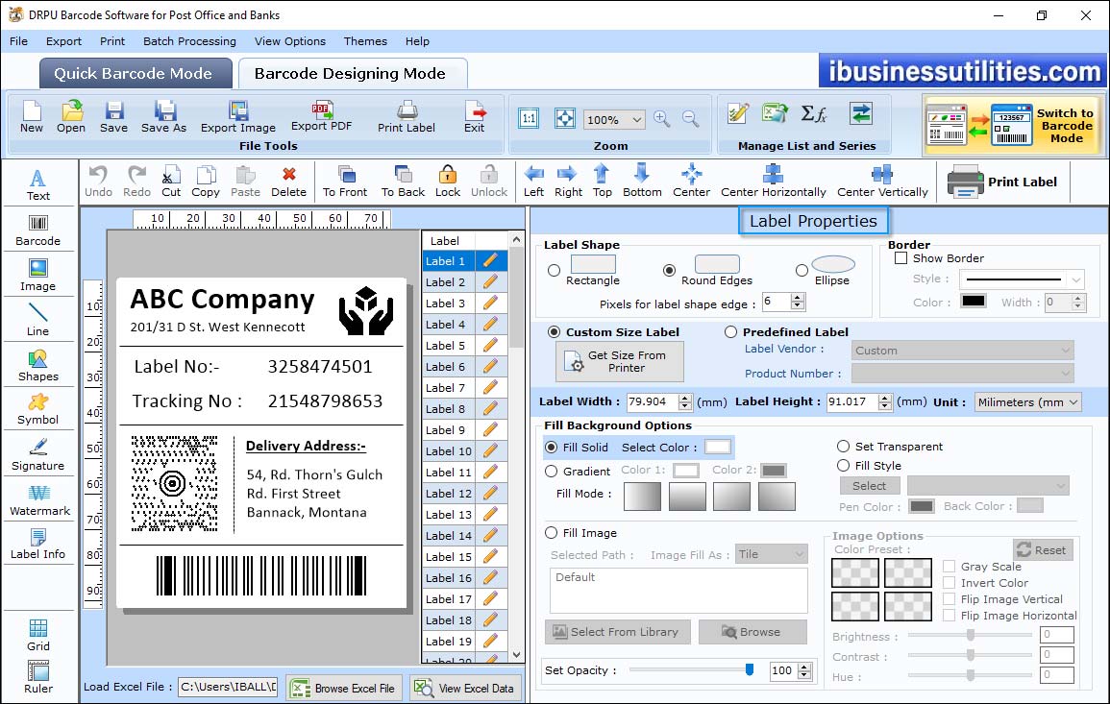The image size is (1110, 704).
Task: Lock the selected object
Action: point(448,182)
